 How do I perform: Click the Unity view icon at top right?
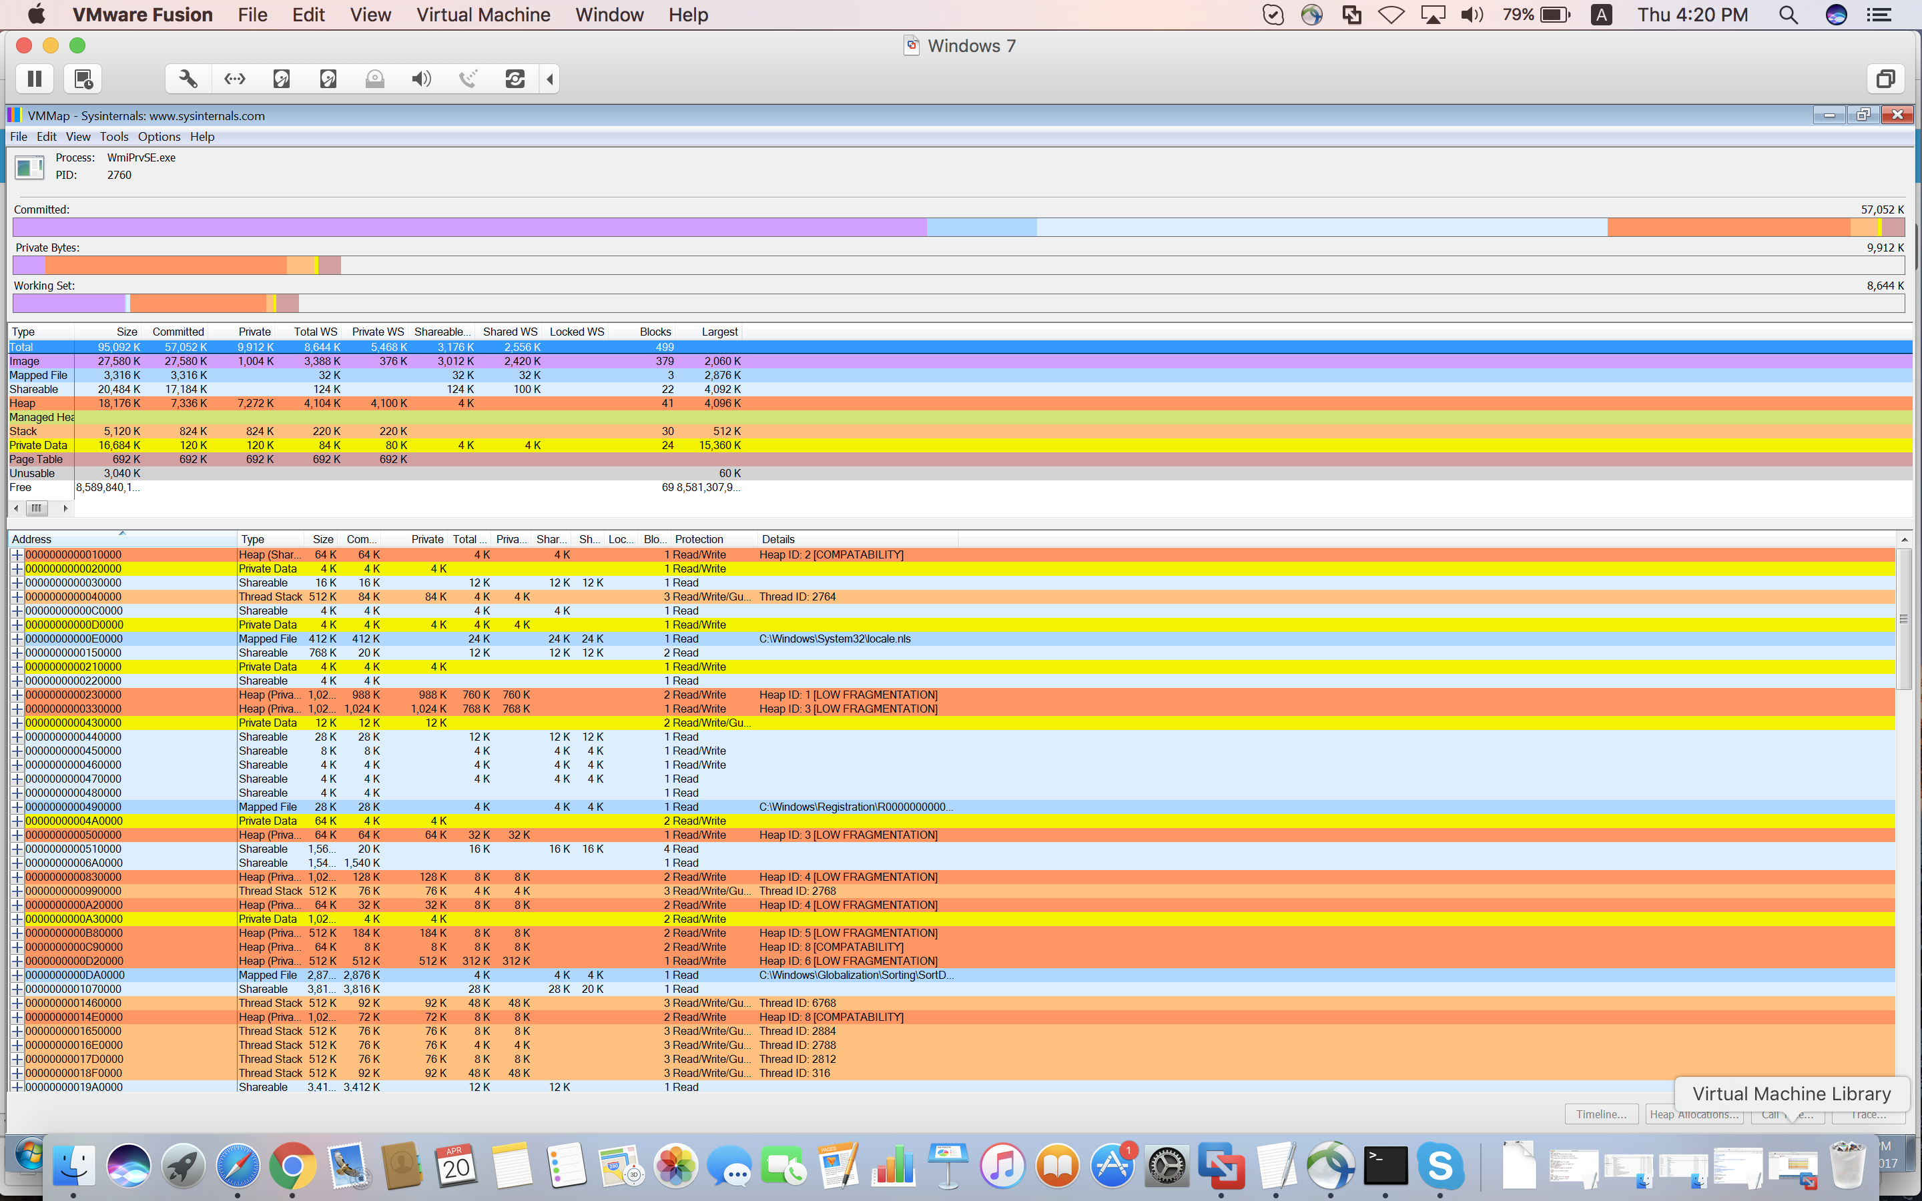click(1885, 79)
